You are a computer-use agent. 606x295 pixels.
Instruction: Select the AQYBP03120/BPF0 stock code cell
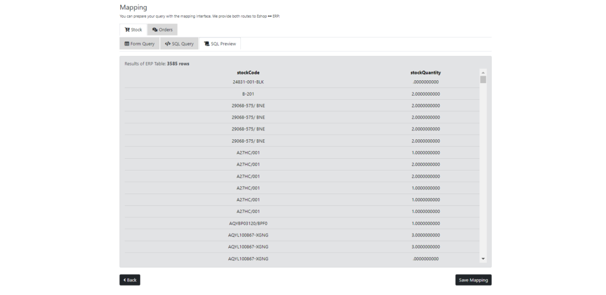pyautogui.click(x=248, y=223)
